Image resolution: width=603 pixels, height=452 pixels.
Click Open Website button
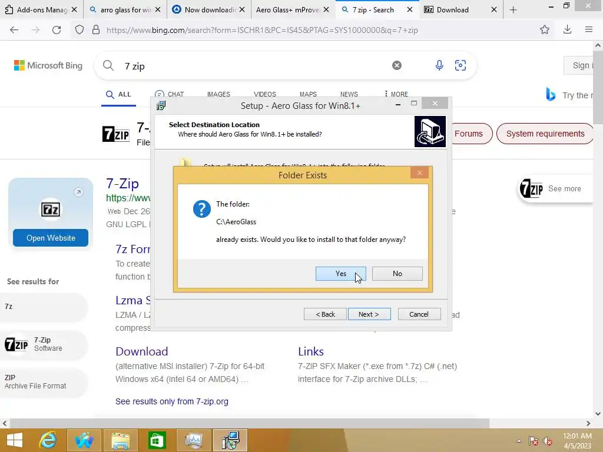pos(51,238)
